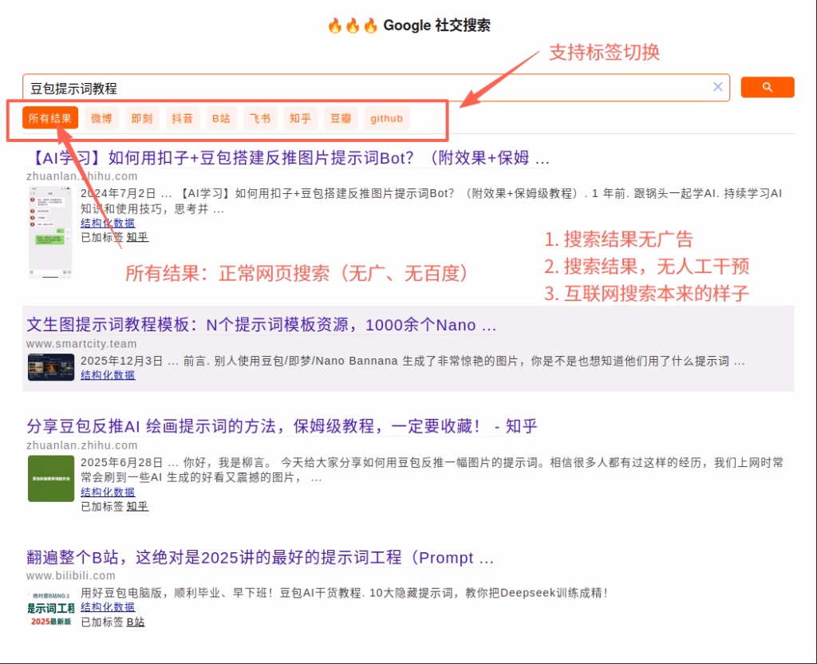Select the 豆瓣 tab
Screen dimensions: 817x664
[x=341, y=118]
